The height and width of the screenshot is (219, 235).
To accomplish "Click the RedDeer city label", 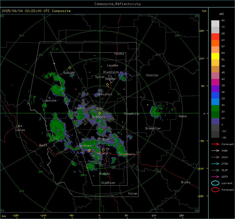I will coord(111,79).
